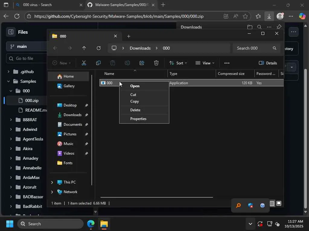
Task: Open the Edge Copilot icon
Action: point(302,16)
